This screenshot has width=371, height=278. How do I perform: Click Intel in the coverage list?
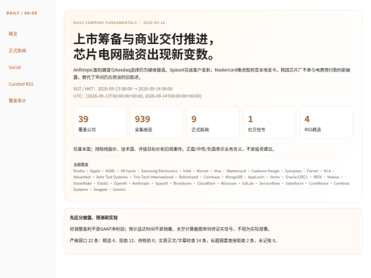point(187,171)
